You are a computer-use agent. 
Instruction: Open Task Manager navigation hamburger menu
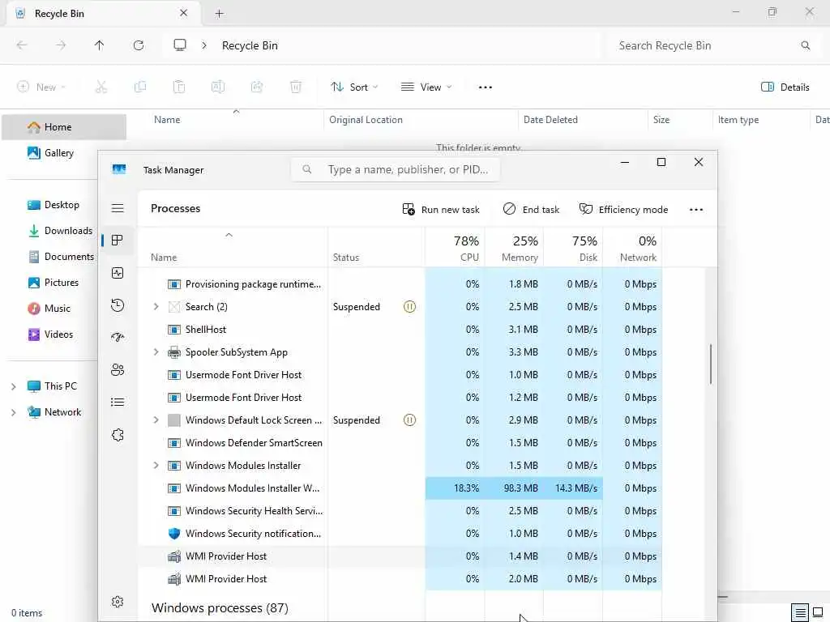[118, 208]
